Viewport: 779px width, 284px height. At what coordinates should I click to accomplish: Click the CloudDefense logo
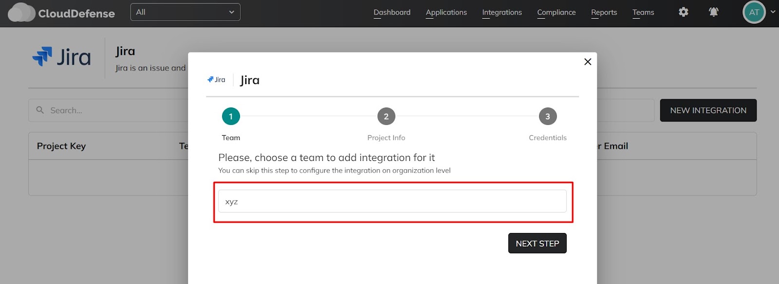click(61, 13)
